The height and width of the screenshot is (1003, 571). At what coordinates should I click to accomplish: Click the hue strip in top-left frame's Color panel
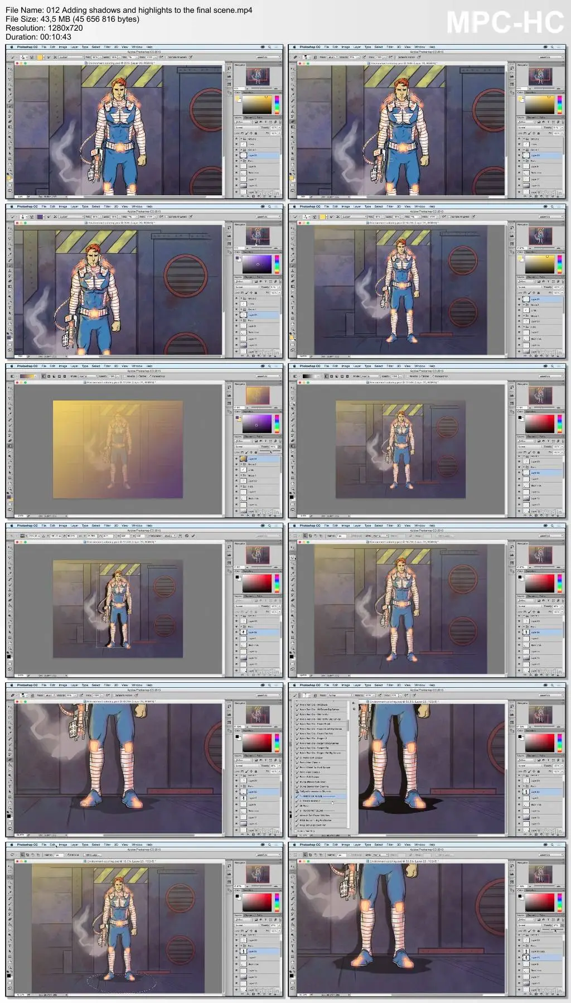pyautogui.click(x=277, y=105)
